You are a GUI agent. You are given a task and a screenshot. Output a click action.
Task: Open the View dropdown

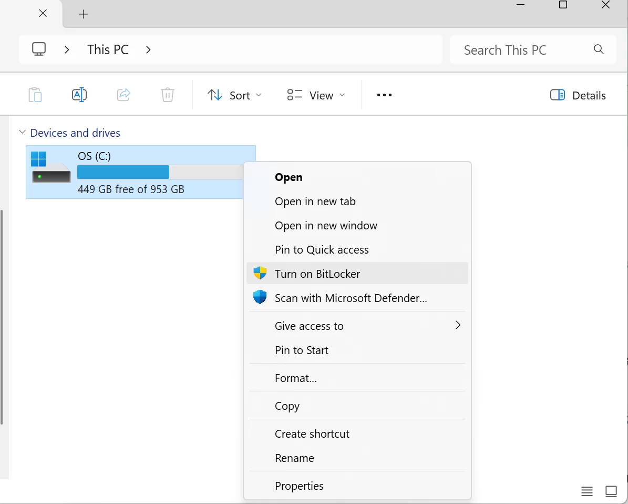point(316,95)
